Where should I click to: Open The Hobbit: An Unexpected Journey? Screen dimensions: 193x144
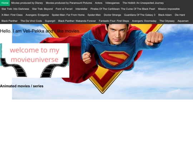(143, 3)
